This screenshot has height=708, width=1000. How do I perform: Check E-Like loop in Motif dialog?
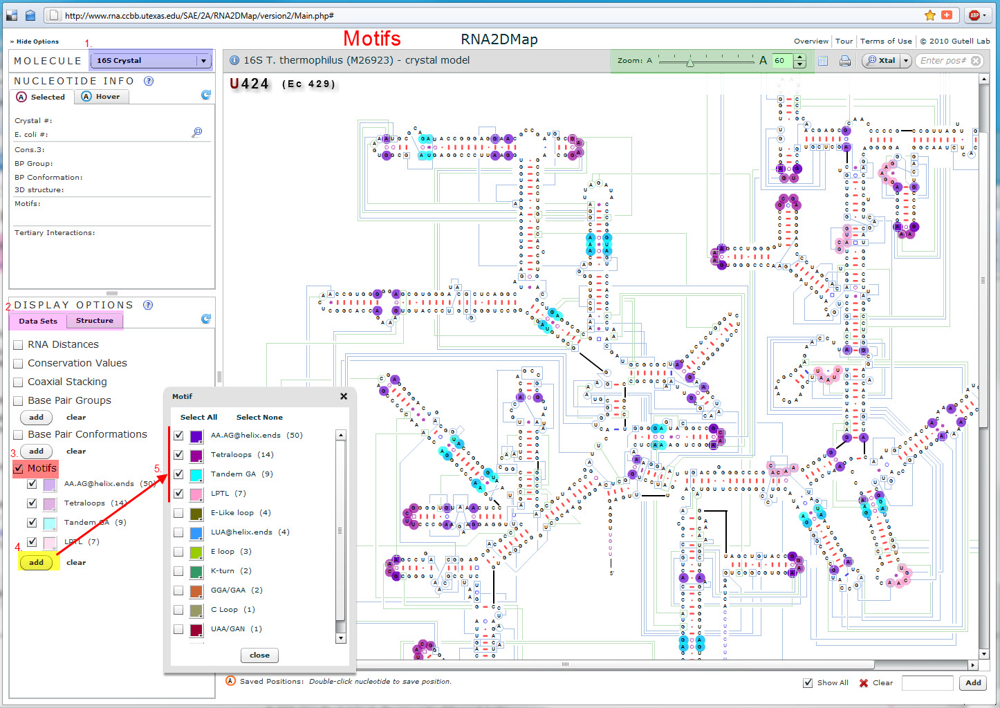click(x=178, y=513)
